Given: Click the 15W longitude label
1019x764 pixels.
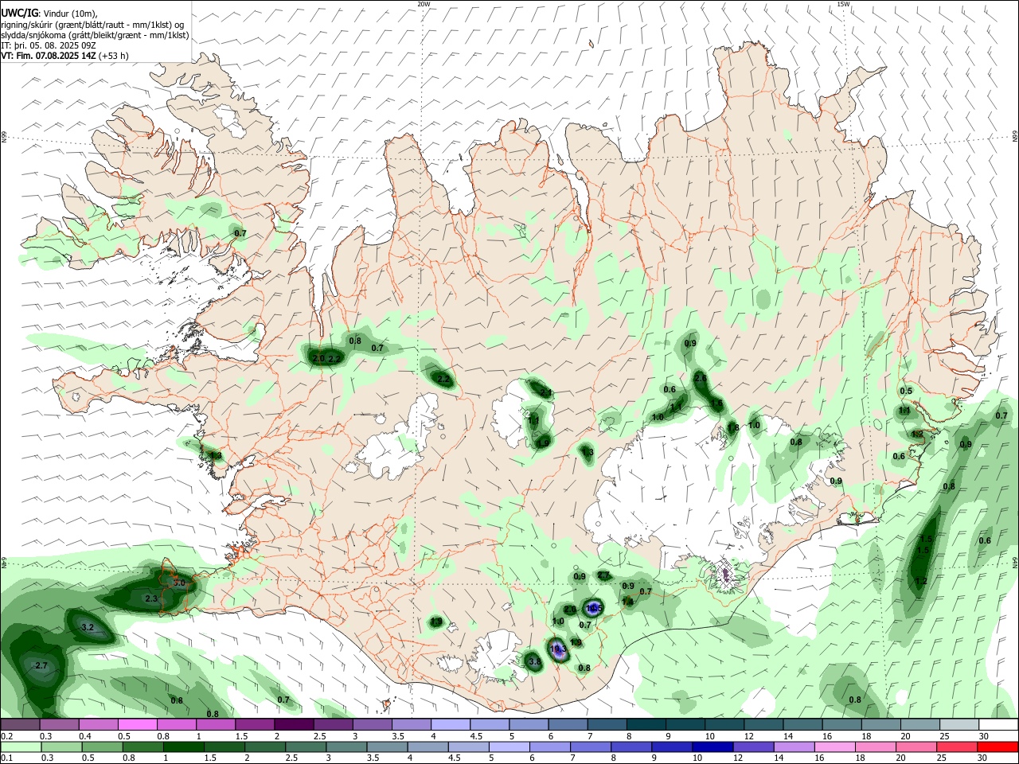Looking at the screenshot, I should [x=843, y=4].
